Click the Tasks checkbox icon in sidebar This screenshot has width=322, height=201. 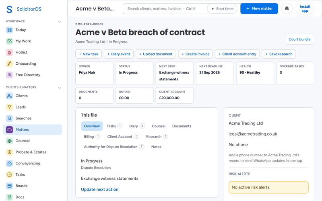coord(9,175)
